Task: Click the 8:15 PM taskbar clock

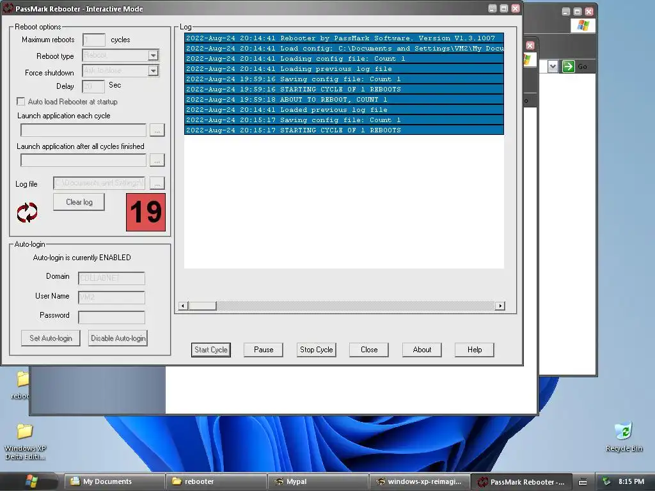Action: (x=631, y=481)
